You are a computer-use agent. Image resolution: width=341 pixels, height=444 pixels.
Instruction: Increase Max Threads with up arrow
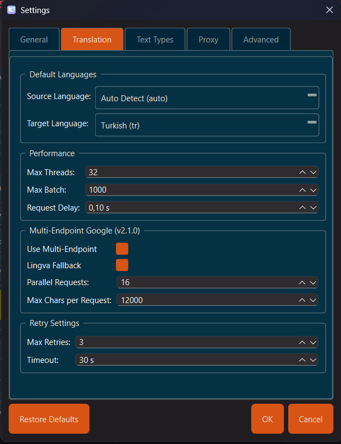[x=302, y=172]
